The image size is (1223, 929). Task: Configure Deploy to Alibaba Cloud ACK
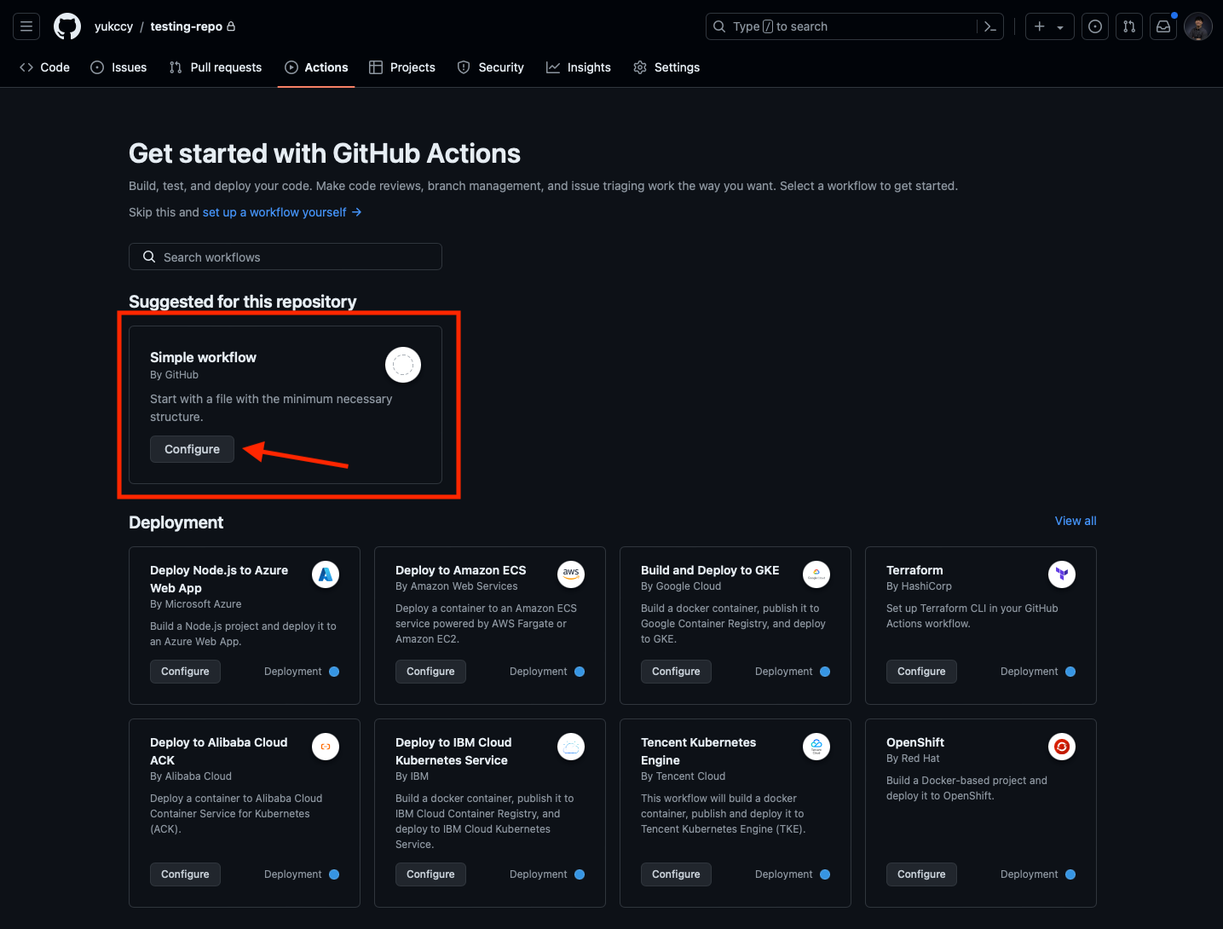coord(185,874)
